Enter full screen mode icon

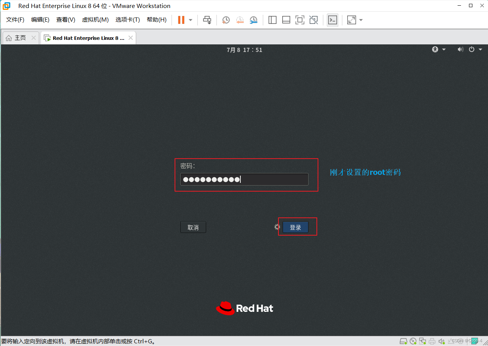300,20
